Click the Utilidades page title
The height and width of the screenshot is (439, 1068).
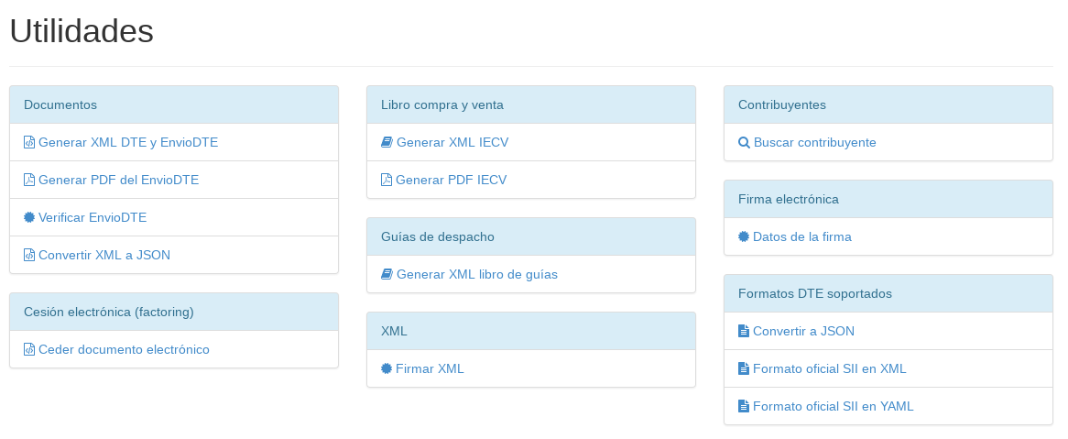(82, 31)
